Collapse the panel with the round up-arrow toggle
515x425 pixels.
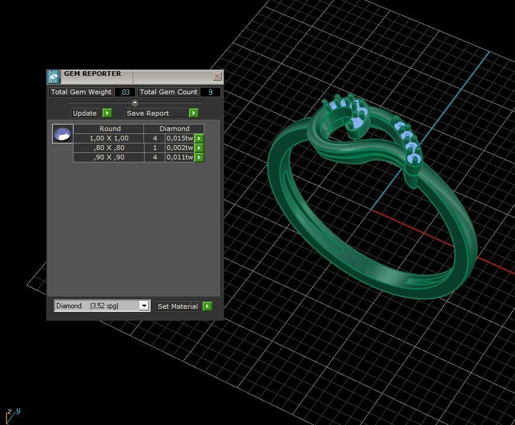pyautogui.click(x=135, y=103)
